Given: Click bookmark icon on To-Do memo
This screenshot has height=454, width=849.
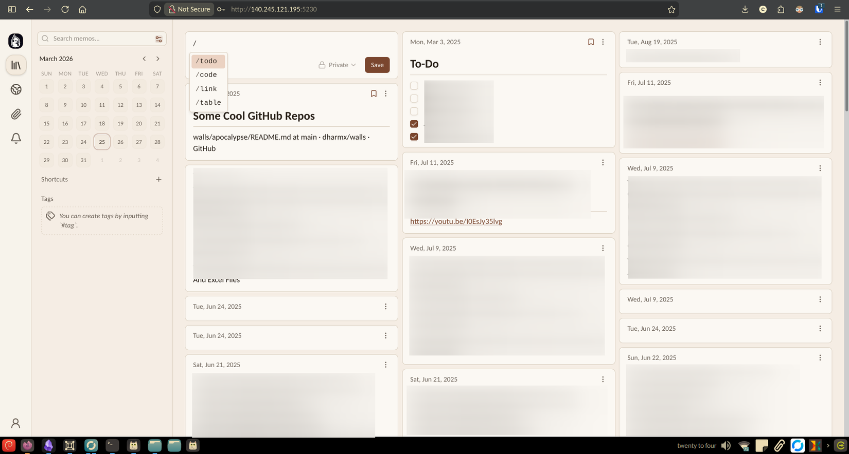Looking at the screenshot, I should click(591, 42).
